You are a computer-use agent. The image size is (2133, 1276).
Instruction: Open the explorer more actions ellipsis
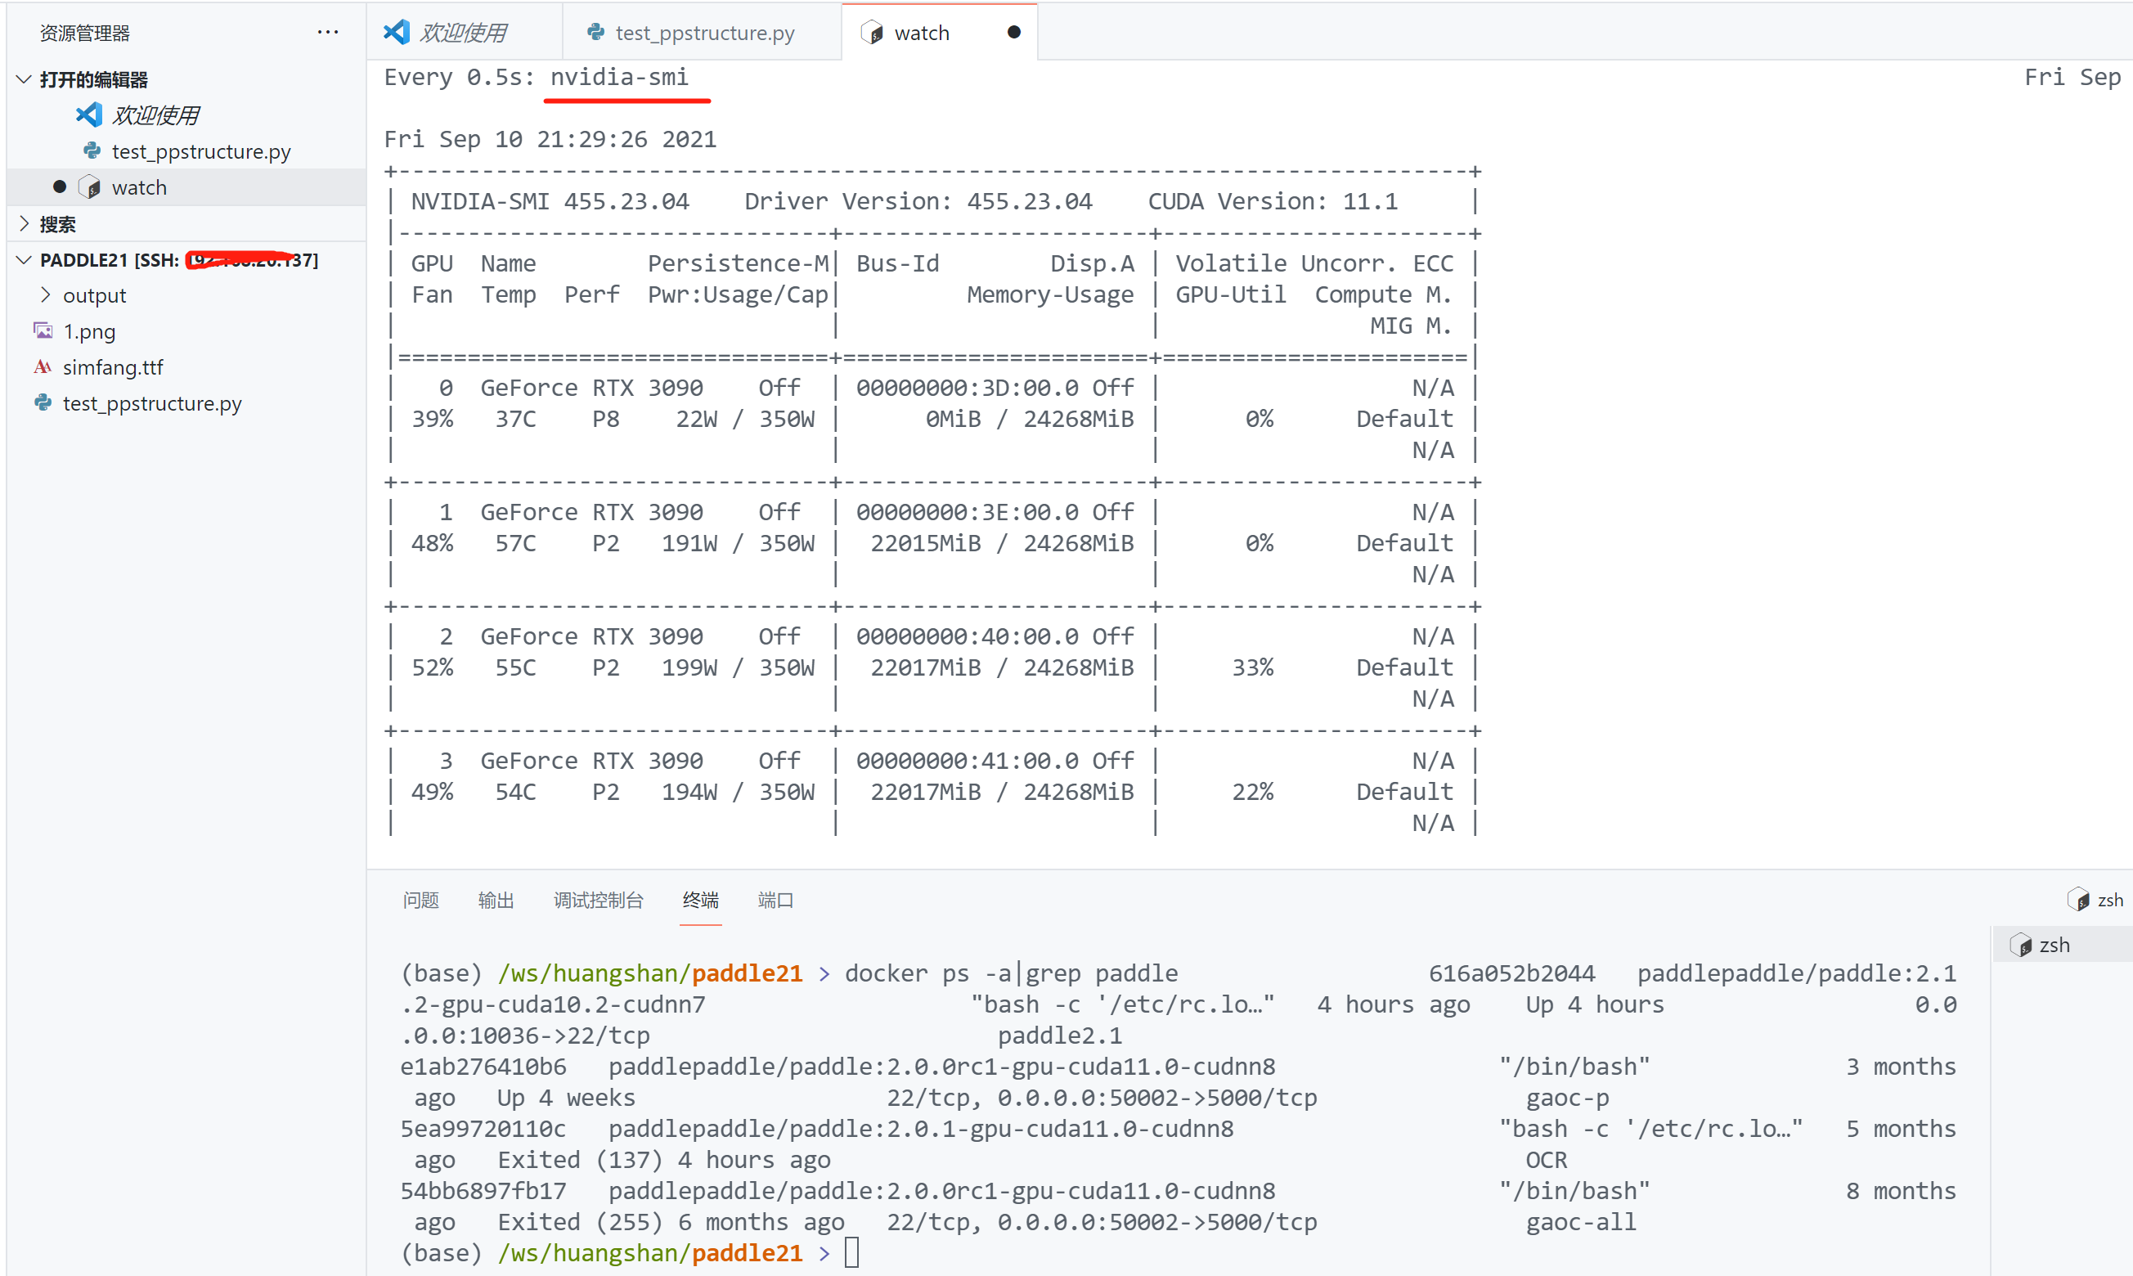click(328, 33)
